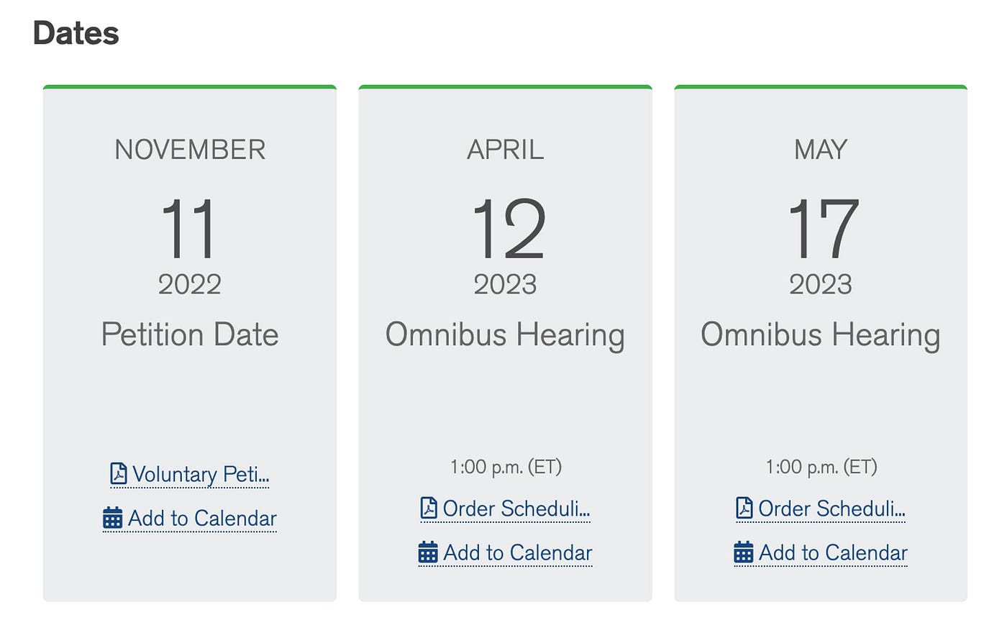Click the large 11 date number
The height and width of the screenshot is (620, 1007).
tap(188, 229)
